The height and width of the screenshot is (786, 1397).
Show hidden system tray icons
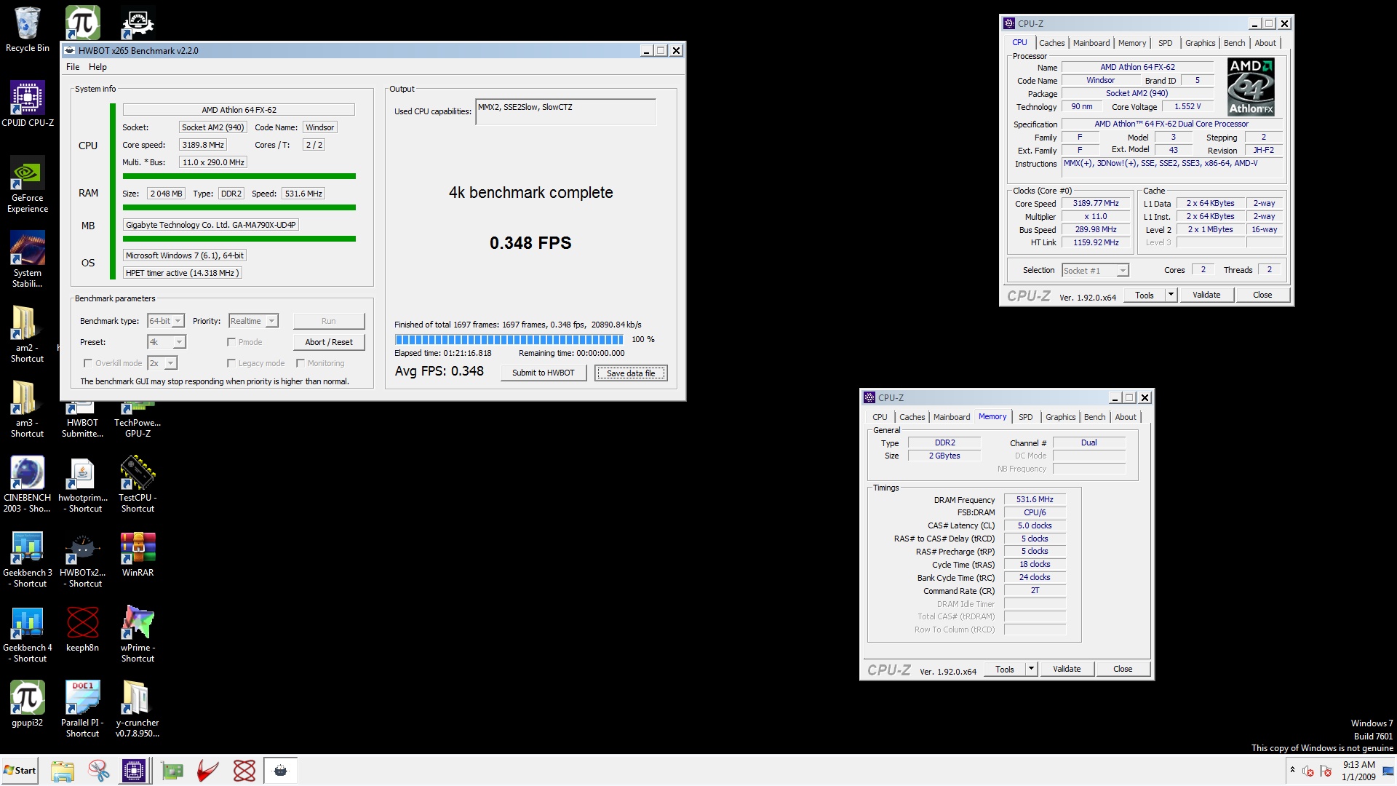1292,770
